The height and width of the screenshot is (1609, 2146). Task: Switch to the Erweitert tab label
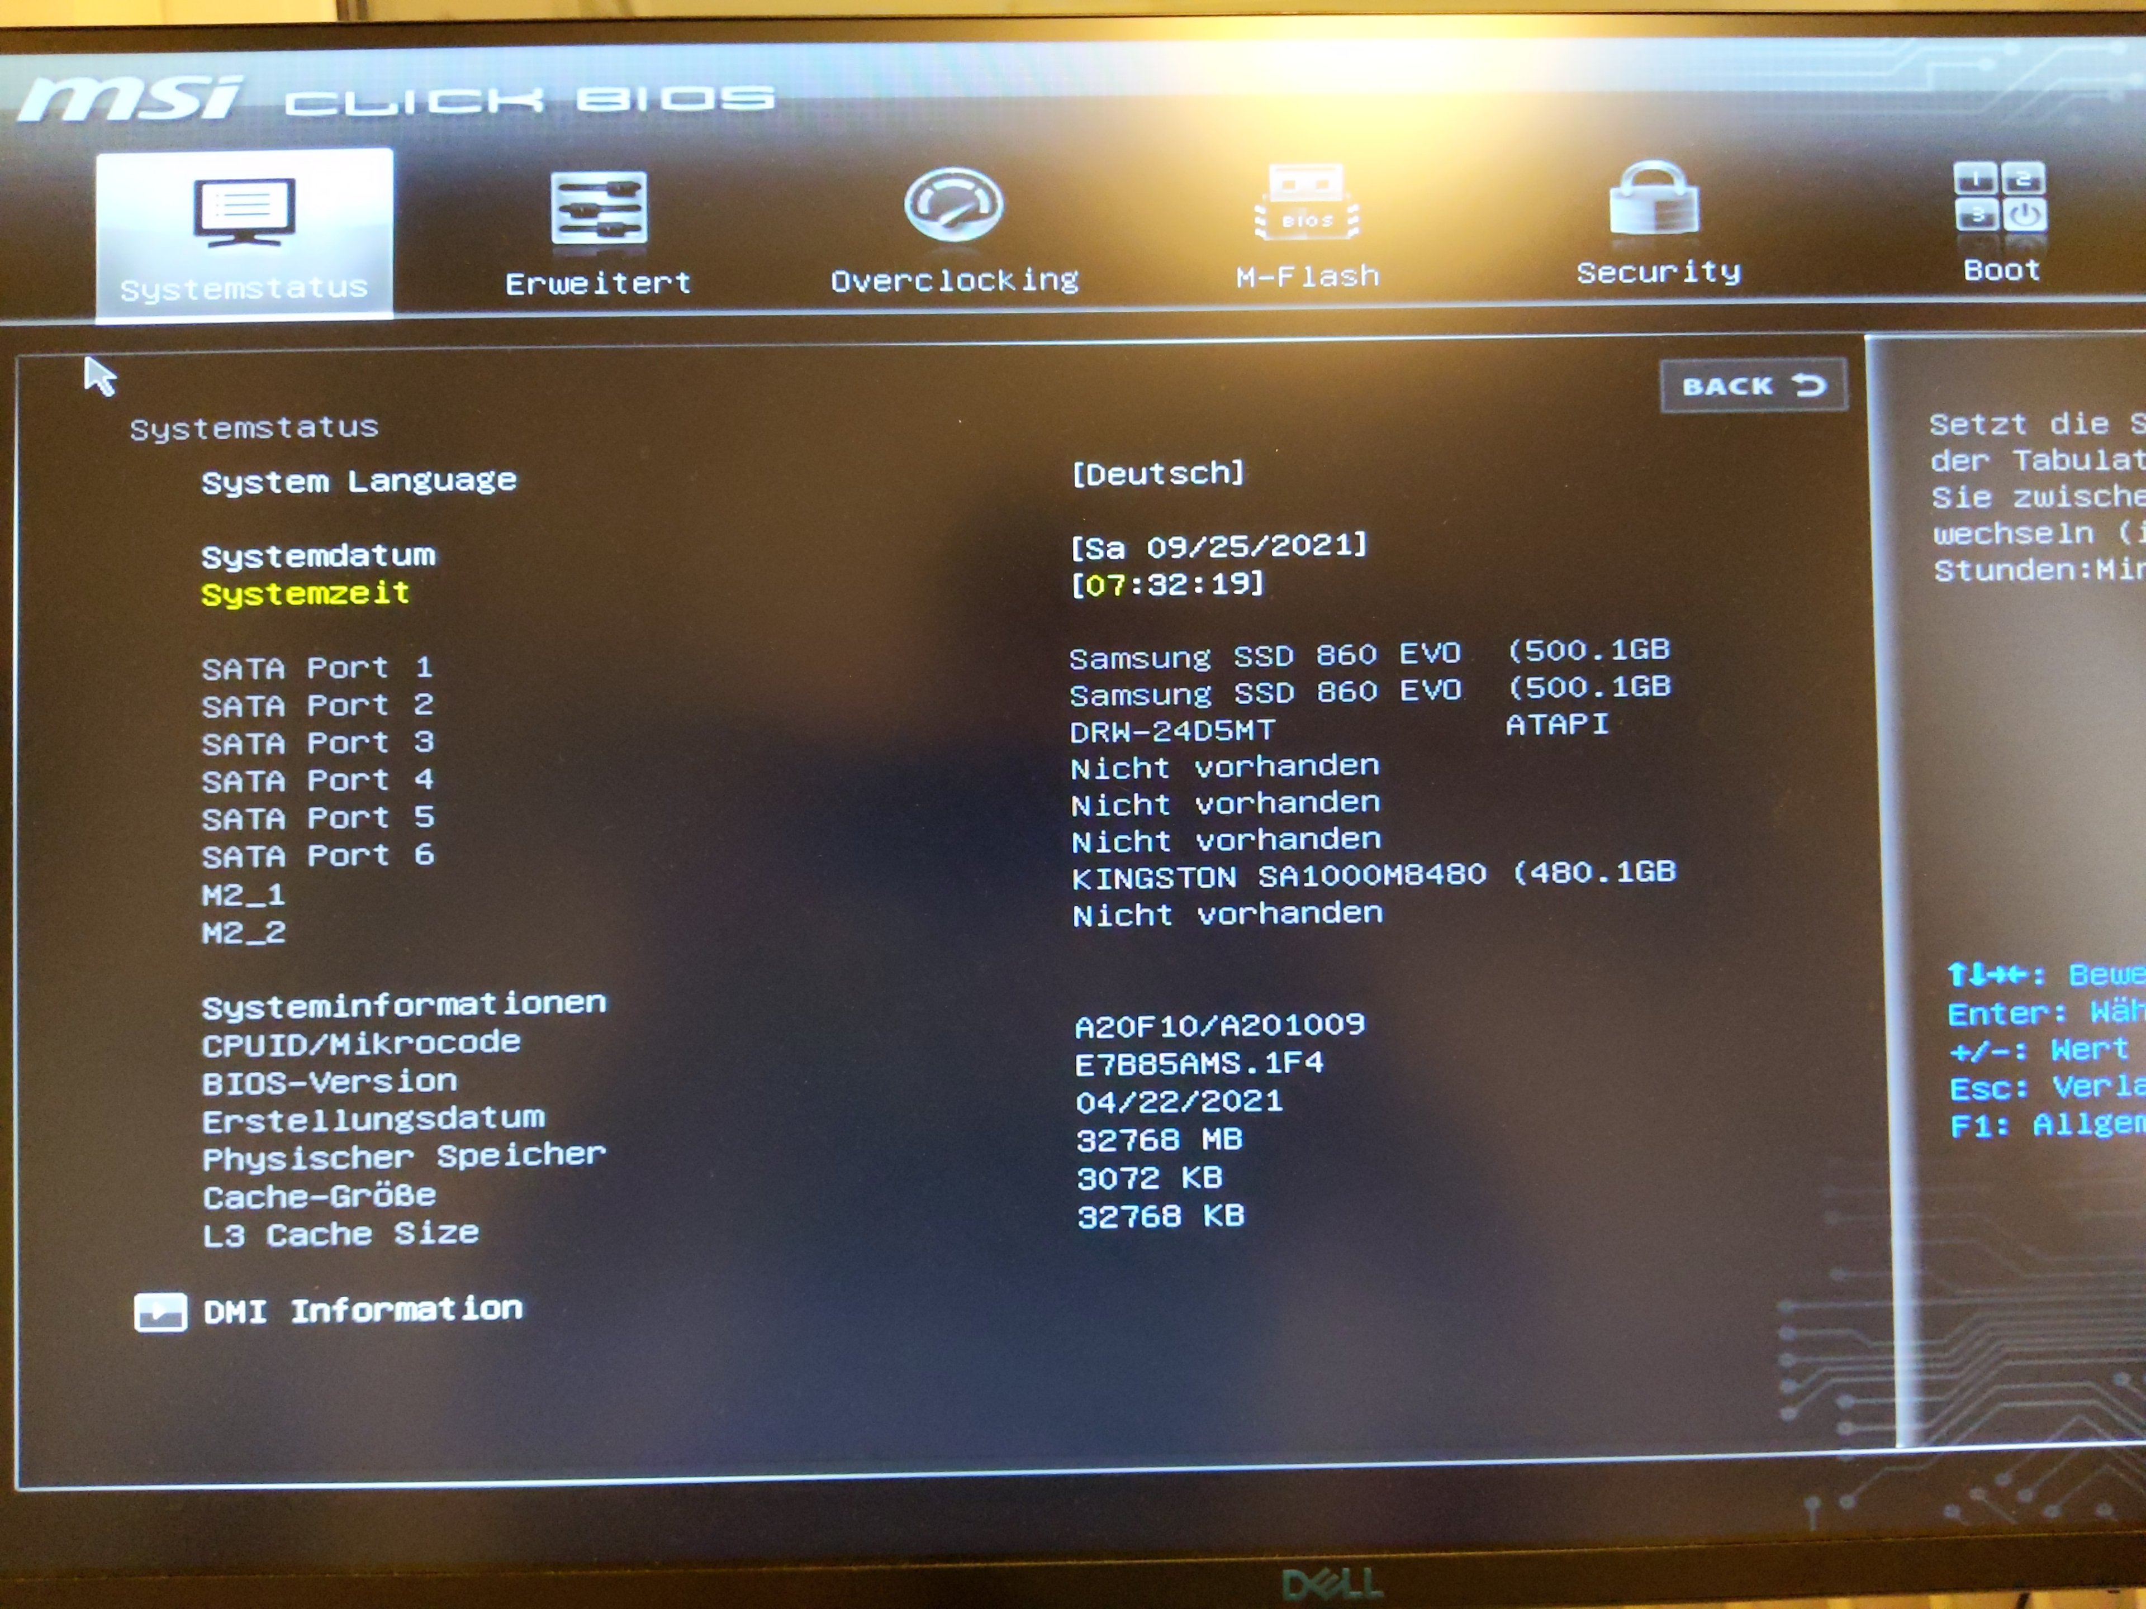(x=599, y=283)
